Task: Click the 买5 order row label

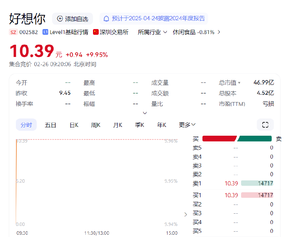Action: (197, 231)
